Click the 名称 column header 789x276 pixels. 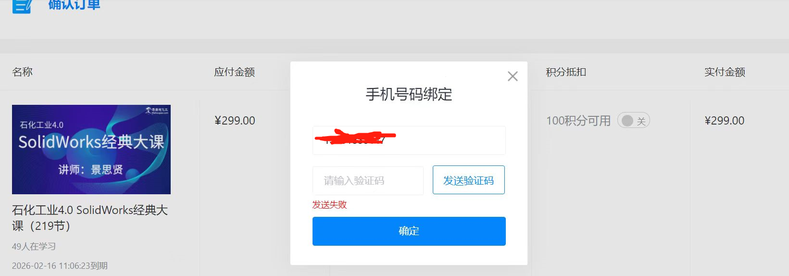tap(23, 72)
